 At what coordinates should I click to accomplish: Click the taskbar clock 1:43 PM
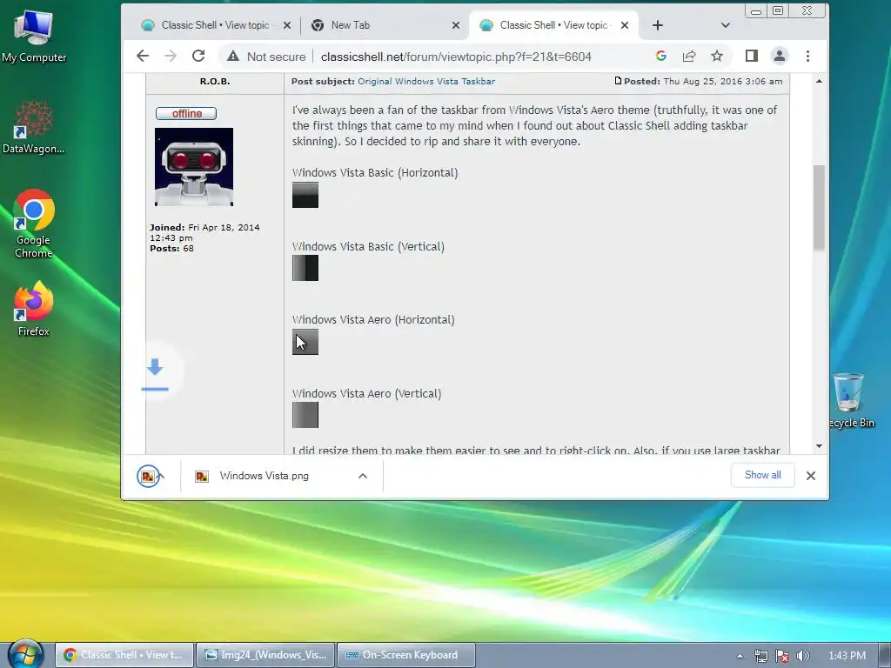click(847, 656)
